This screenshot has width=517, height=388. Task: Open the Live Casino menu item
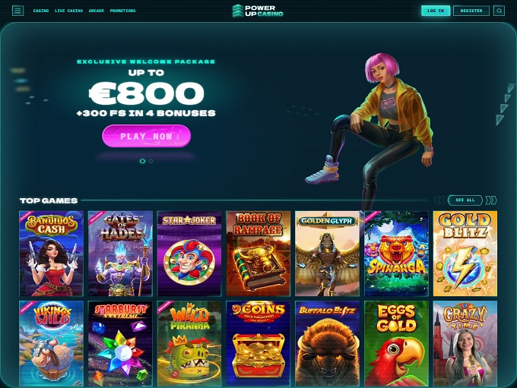(68, 11)
